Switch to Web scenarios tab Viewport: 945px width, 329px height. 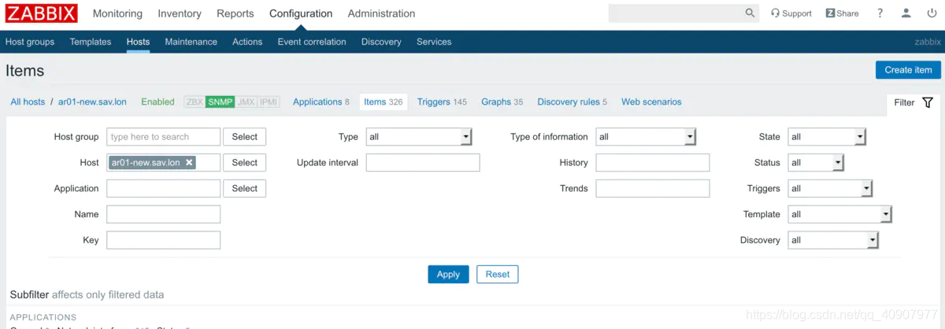651,102
